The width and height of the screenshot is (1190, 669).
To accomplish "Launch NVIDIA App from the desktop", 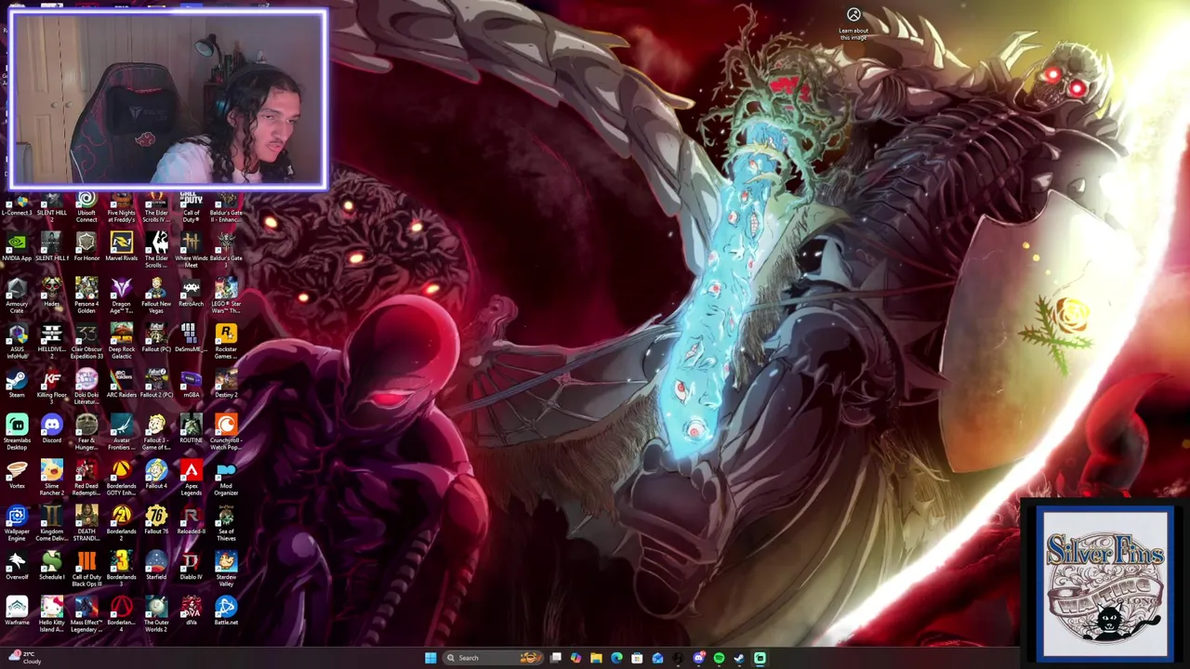I will [17, 248].
